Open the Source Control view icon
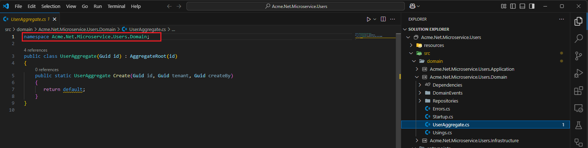This screenshot has width=588, height=148. 579,56
